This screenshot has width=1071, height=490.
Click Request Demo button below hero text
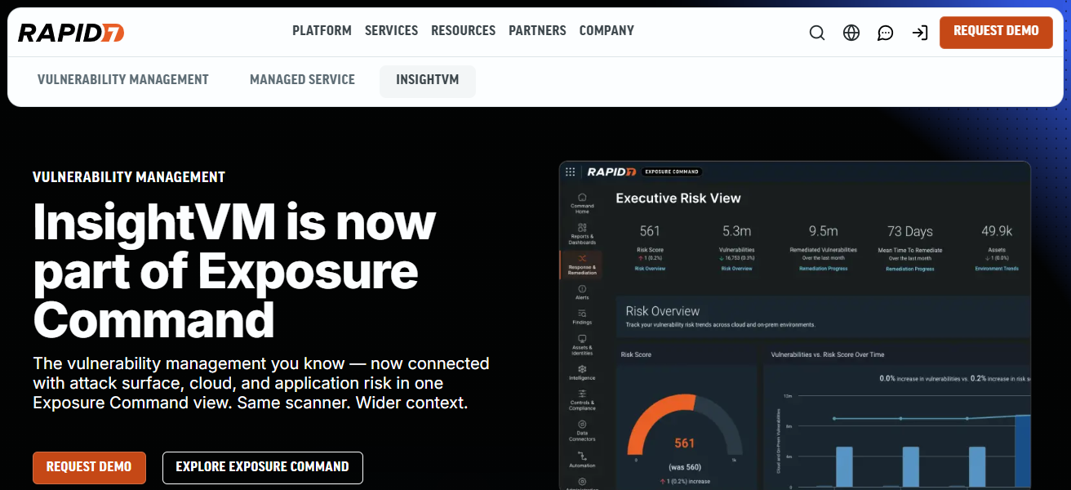click(x=89, y=467)
